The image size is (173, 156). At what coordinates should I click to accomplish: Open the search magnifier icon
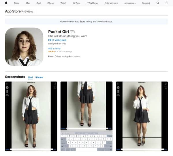pos(158,3)
